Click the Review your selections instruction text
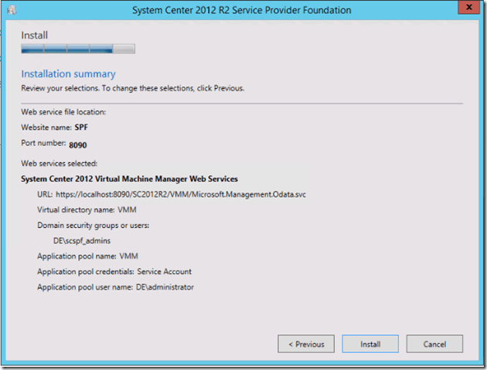Viewport: 487px width, 370px height. click(132, 88)
